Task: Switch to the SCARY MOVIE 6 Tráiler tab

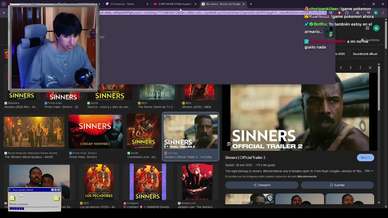Action: coord(175,4)
